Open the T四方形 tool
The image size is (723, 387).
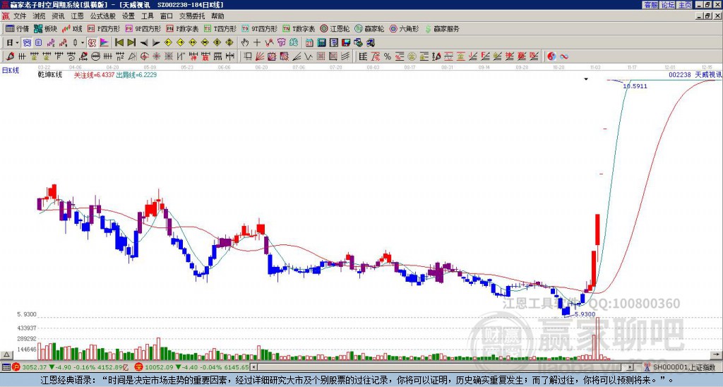pos(220,28)
